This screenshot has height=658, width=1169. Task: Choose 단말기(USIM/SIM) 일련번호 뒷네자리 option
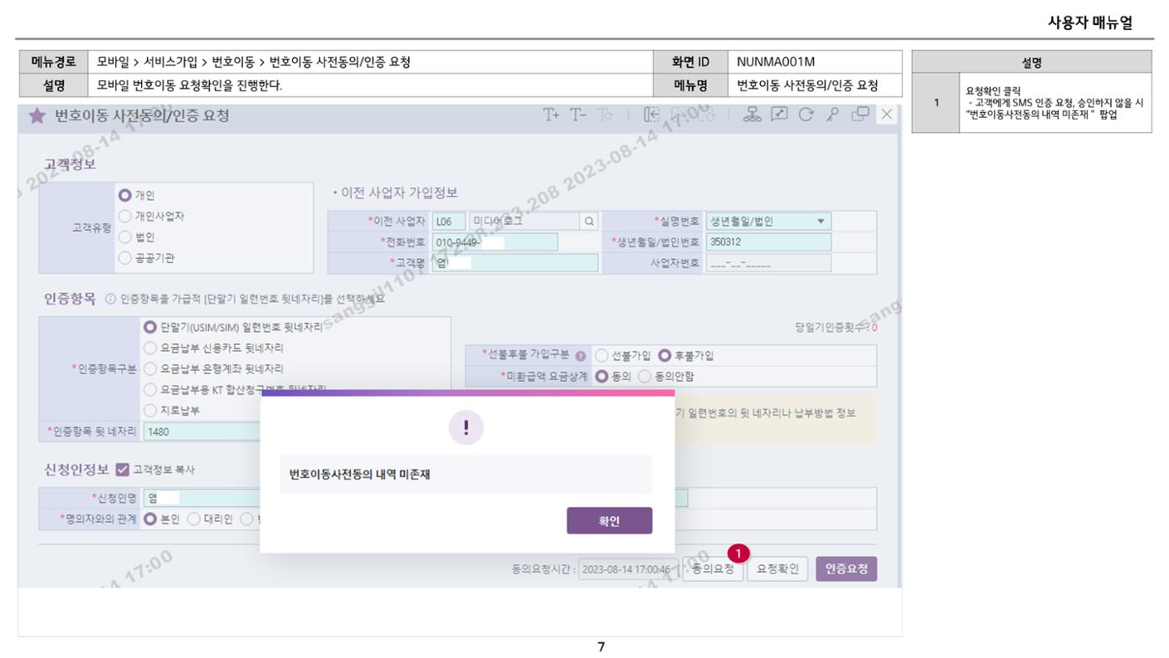click(x=150, y=327)
